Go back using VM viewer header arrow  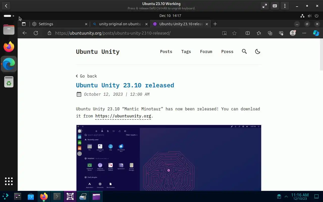click(6, 6)
